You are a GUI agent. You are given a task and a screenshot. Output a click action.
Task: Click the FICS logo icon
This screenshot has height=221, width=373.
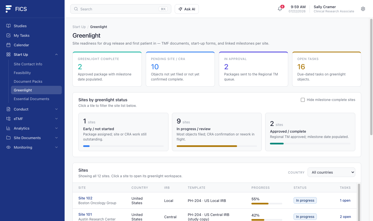[x=9, y=9]
